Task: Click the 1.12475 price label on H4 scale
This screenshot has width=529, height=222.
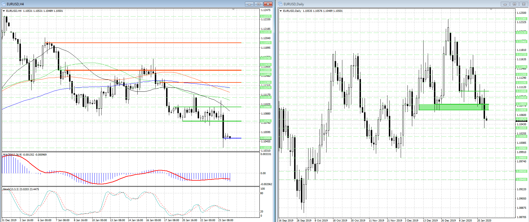Action: click(x=266, y=10)
